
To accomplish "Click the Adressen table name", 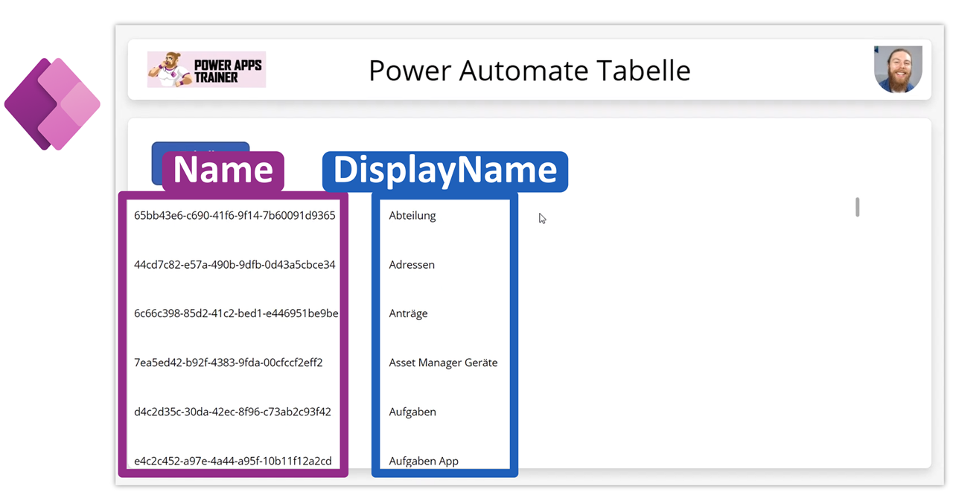I will [412, 265].
